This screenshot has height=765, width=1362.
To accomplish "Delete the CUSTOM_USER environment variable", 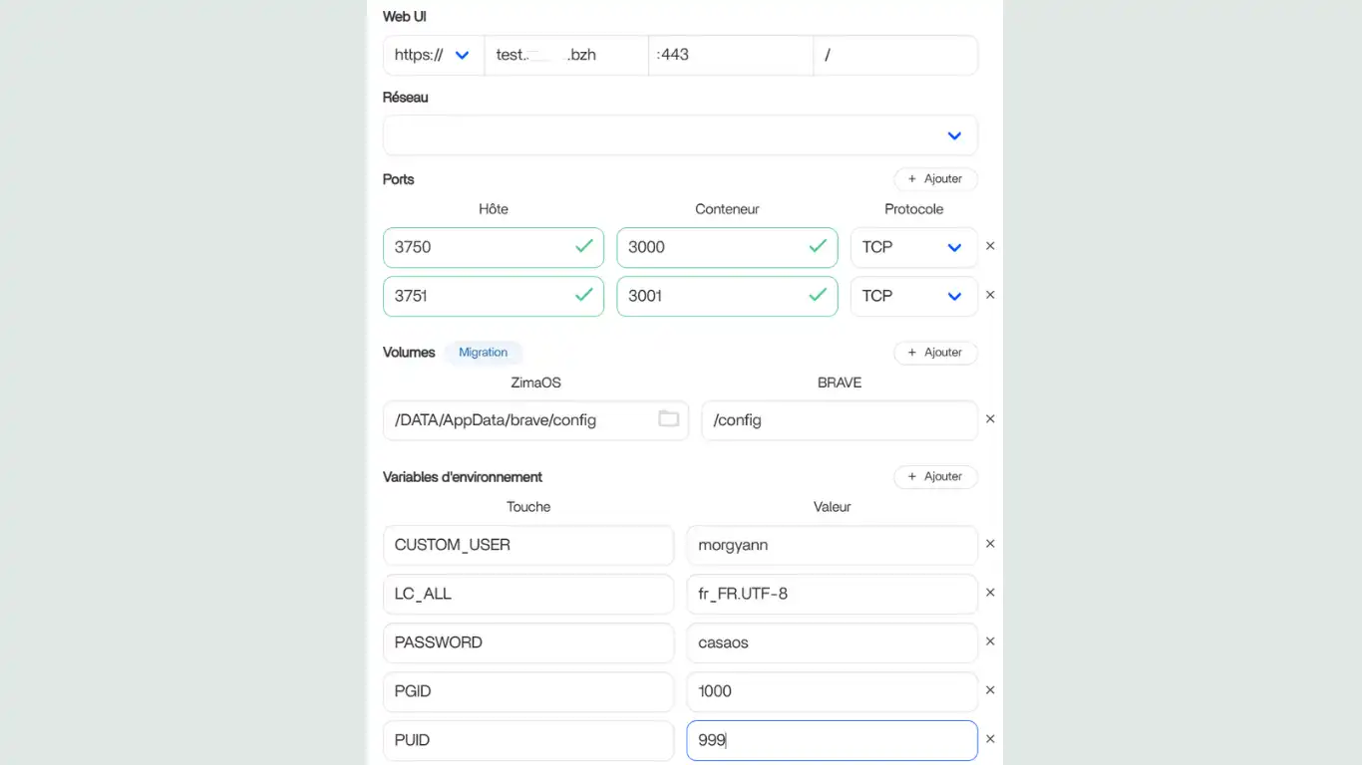I will coord(990,544).
